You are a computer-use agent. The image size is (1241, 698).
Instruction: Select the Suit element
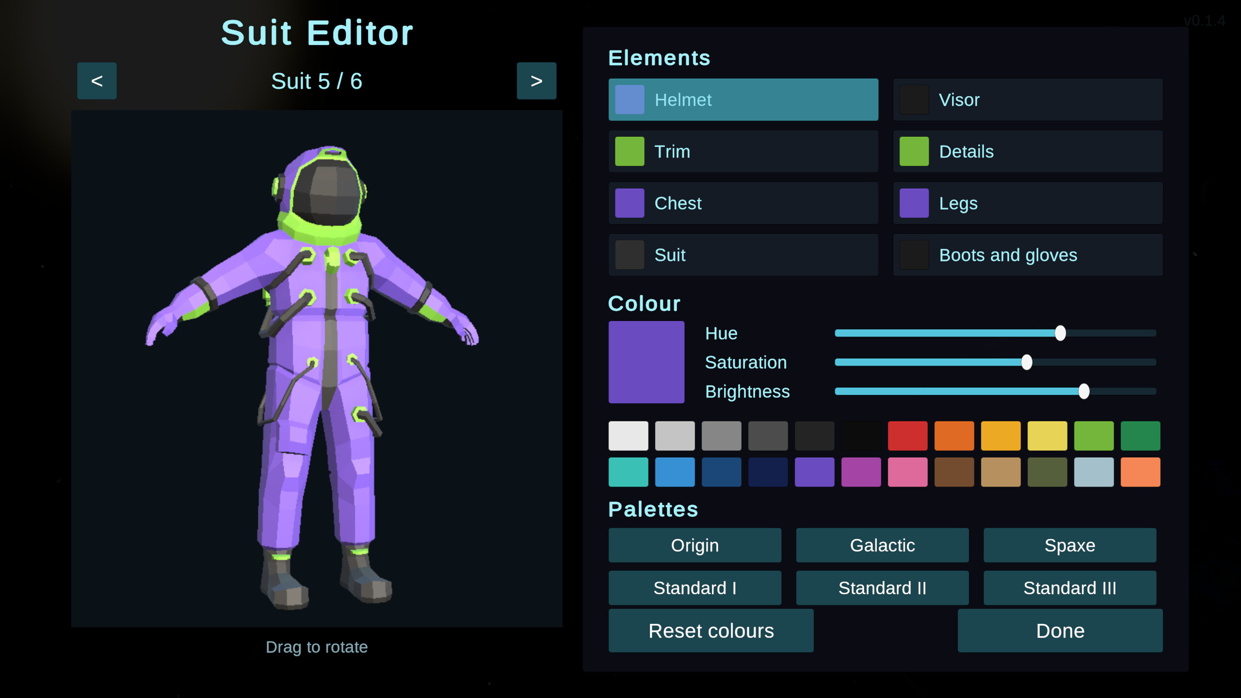[x=743, y=255]
